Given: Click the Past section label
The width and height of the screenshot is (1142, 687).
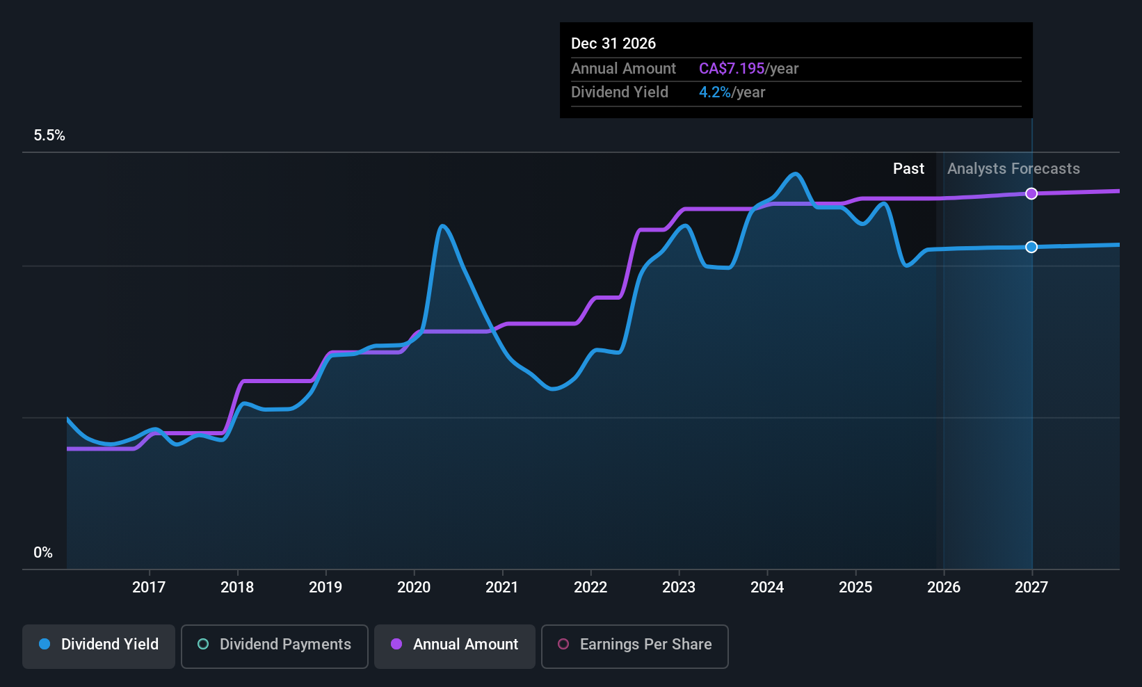Looking at the screenshot, I should (908, 169).
